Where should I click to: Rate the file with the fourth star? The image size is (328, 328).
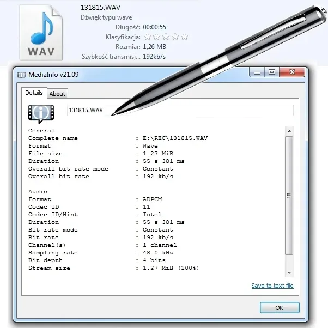175,37
